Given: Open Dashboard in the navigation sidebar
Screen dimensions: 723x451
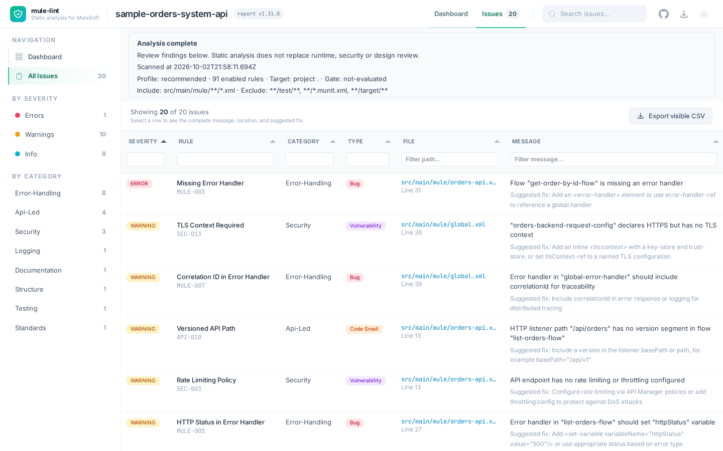Looking at the screenshot, I should tap(59, 57).
